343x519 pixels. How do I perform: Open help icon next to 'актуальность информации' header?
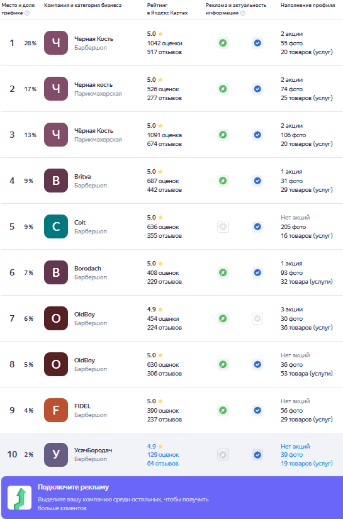click(243, 13)
